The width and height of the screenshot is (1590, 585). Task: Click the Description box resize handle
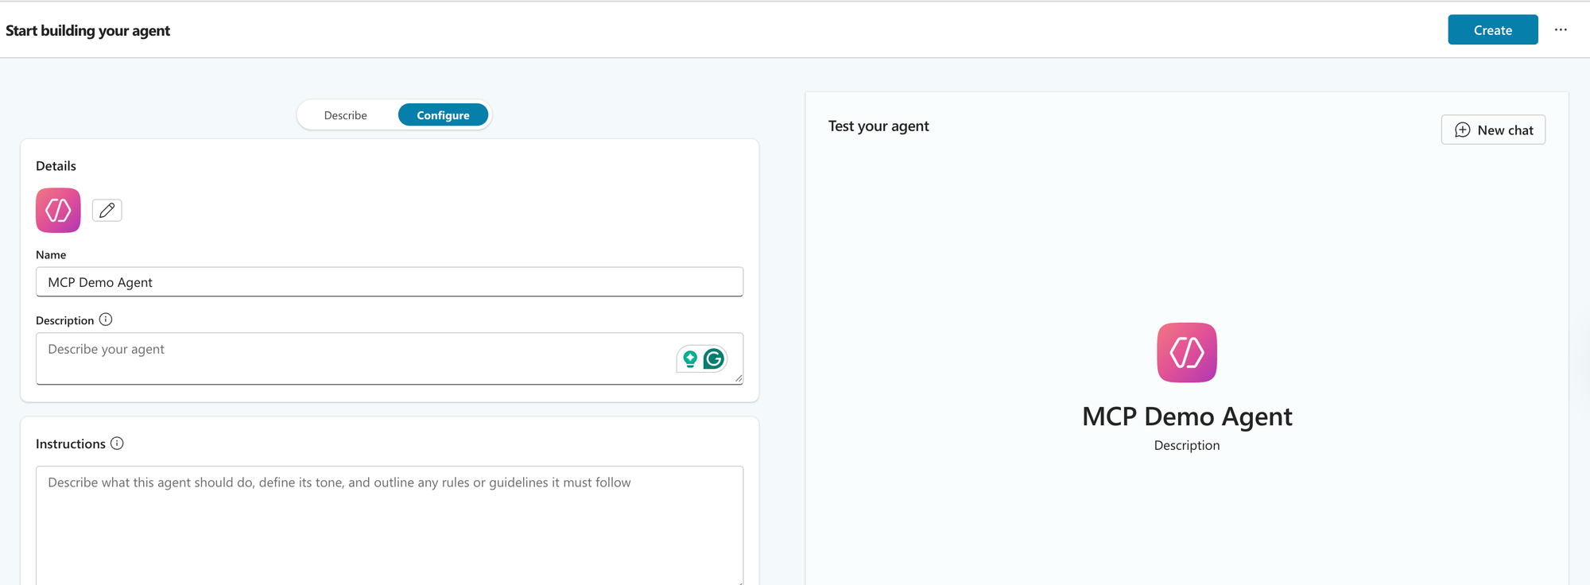pos(739,379)
